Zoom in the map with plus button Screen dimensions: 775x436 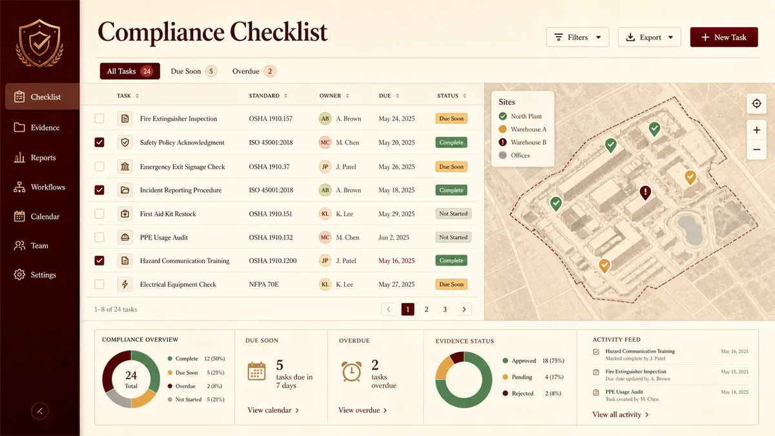pyautogui.click(x=756, y=130)
